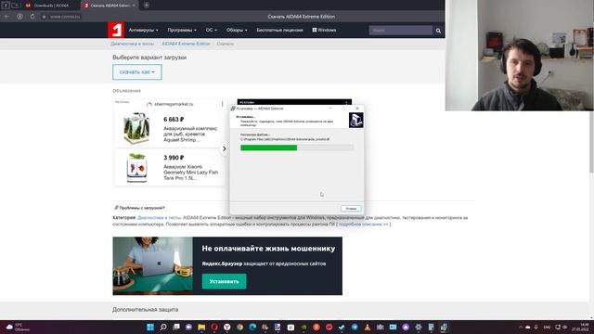Click the browser address bar URL

pyautogui.click(x=65, y=17)
